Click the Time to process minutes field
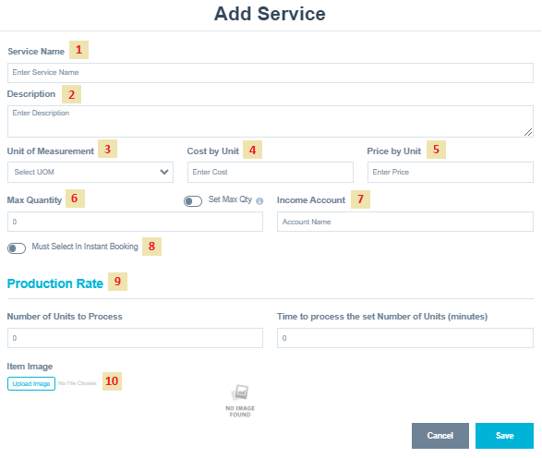Image resolution: width=542 pixels, height=458 pixels. click(x=405, y=338)
